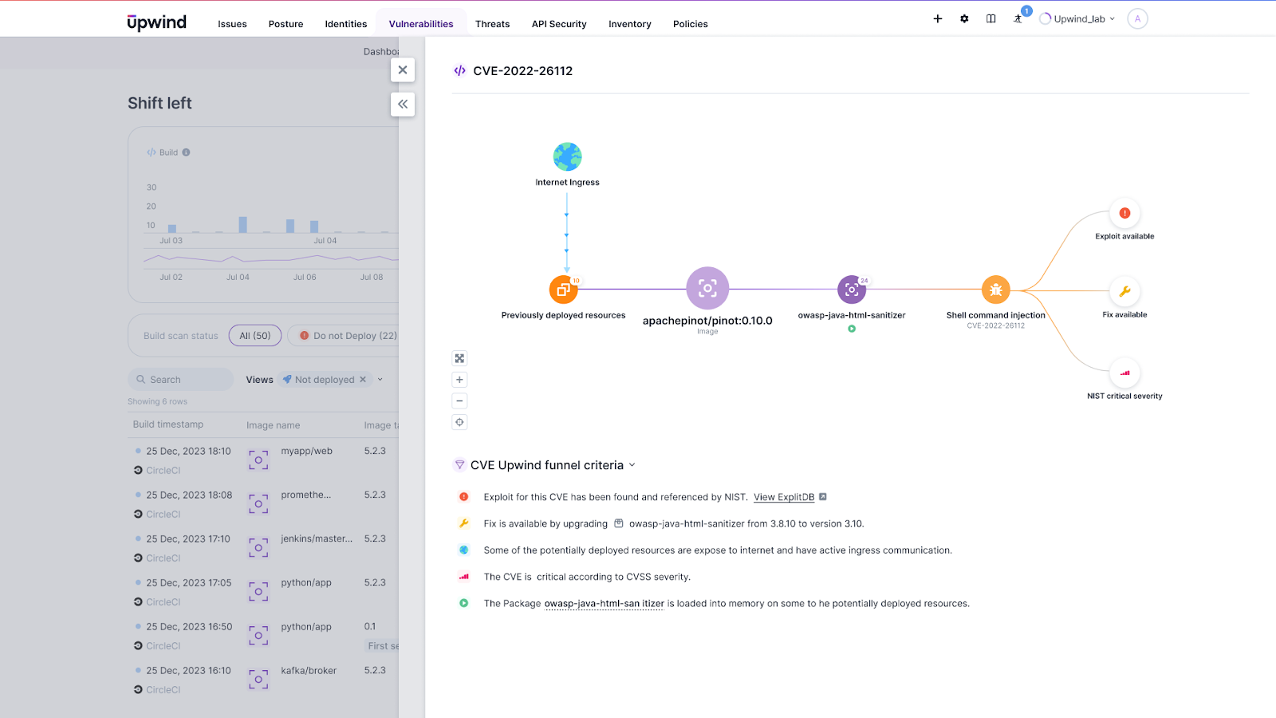Click the CVE-2022-26112 title
Viewport: 1276px width, 718px height.
click(x=523, y=71)
